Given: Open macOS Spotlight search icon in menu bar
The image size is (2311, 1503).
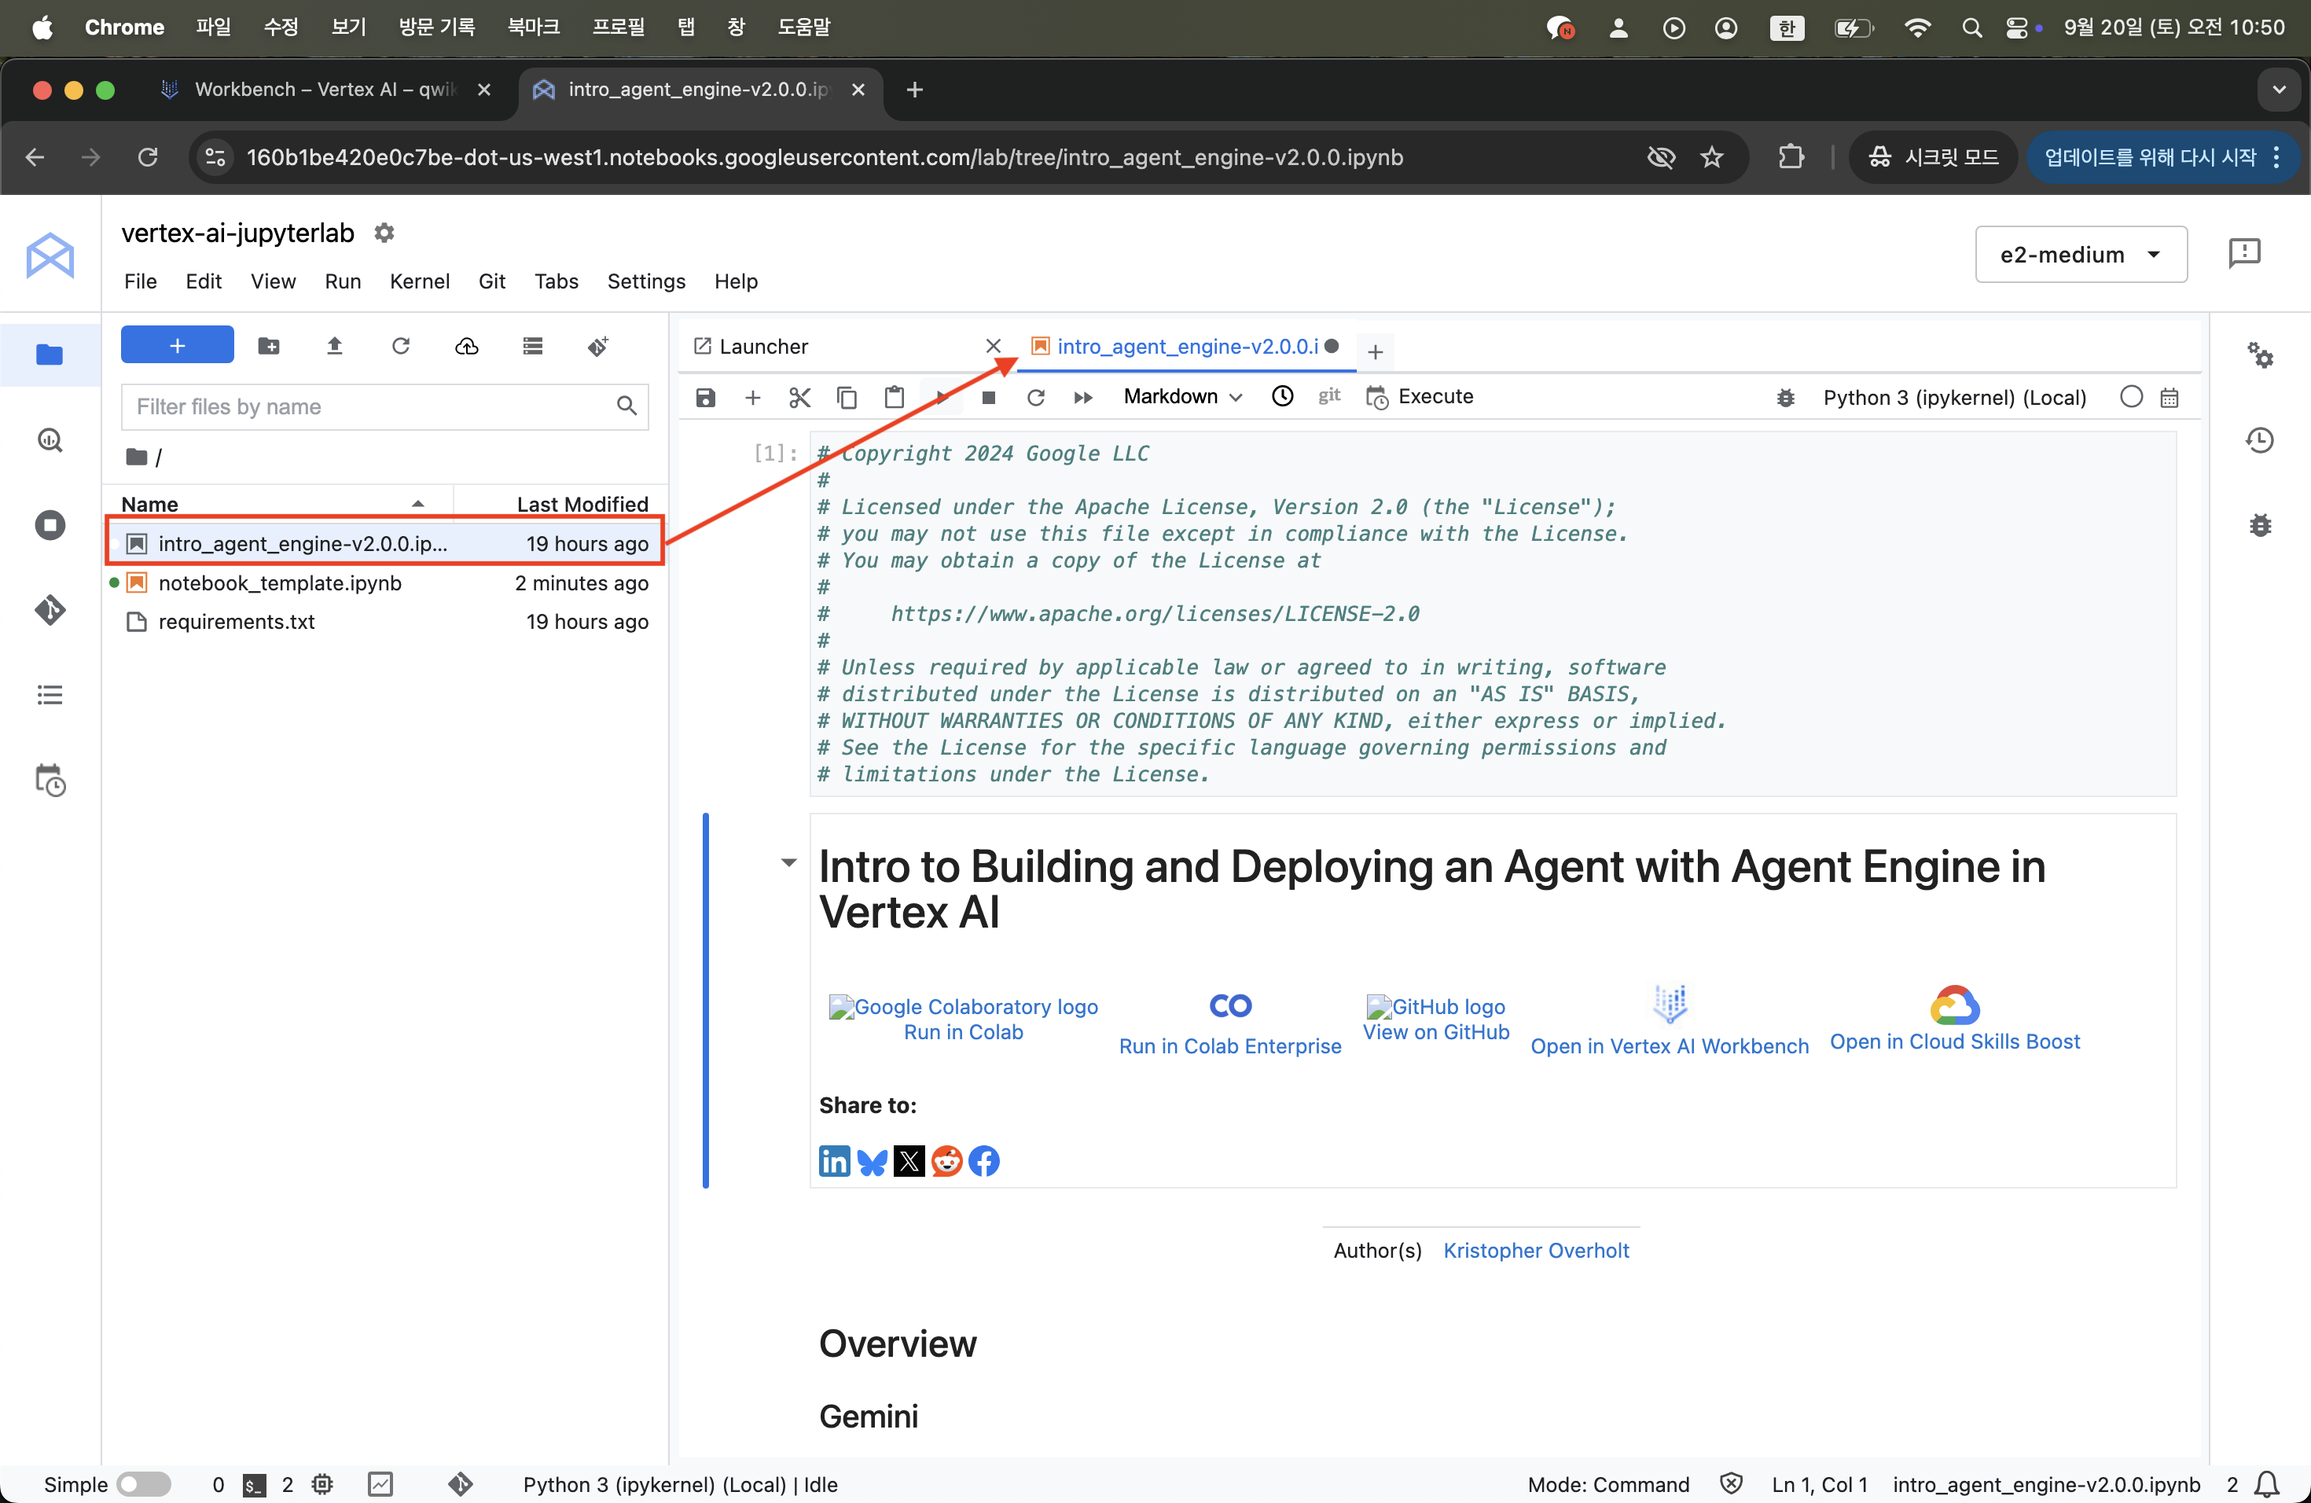Looking at the screenshot, I should pos(1971,28).
